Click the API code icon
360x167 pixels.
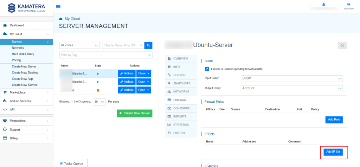(x=5, y=110)
